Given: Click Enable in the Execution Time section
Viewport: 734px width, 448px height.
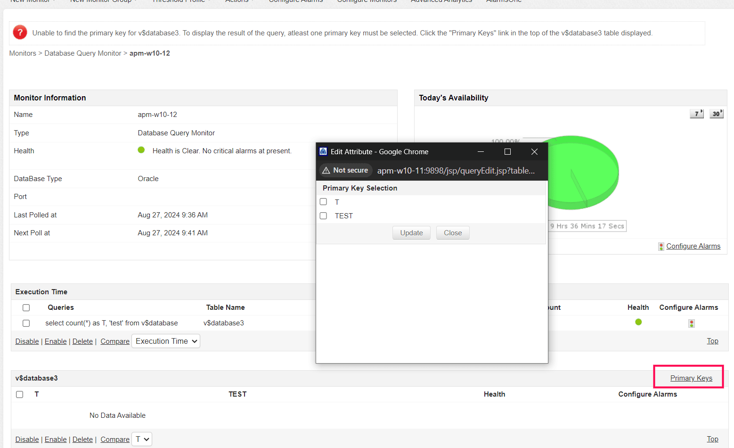Looking at the screenshot, I should coord(56,341).
